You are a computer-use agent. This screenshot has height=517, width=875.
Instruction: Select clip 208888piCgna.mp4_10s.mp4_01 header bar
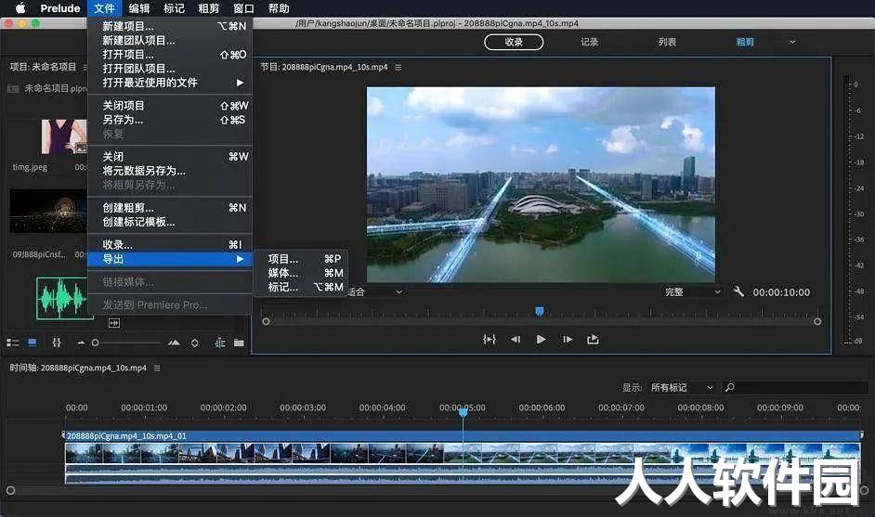[463, 435]
